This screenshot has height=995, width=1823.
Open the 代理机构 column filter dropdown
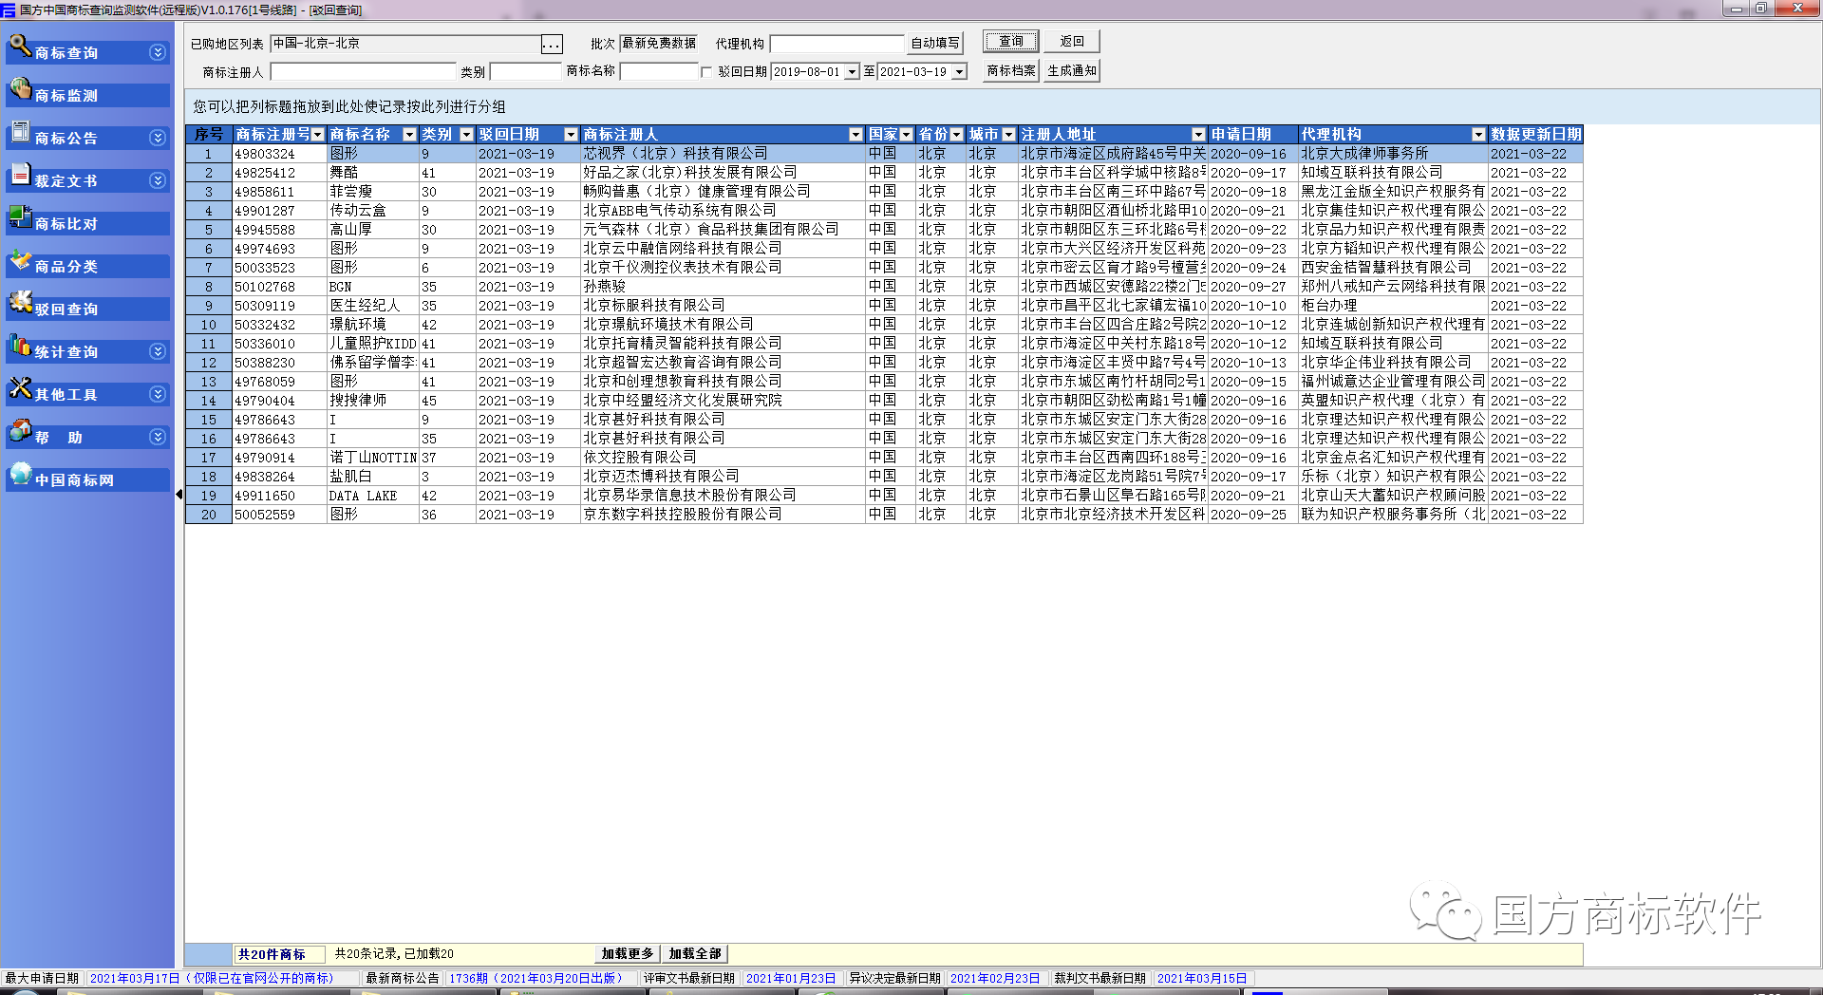(x=1478, y=135)
